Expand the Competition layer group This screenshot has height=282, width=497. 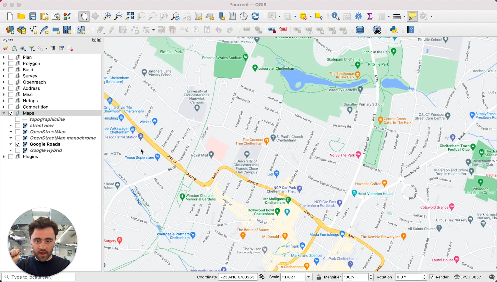4,107
